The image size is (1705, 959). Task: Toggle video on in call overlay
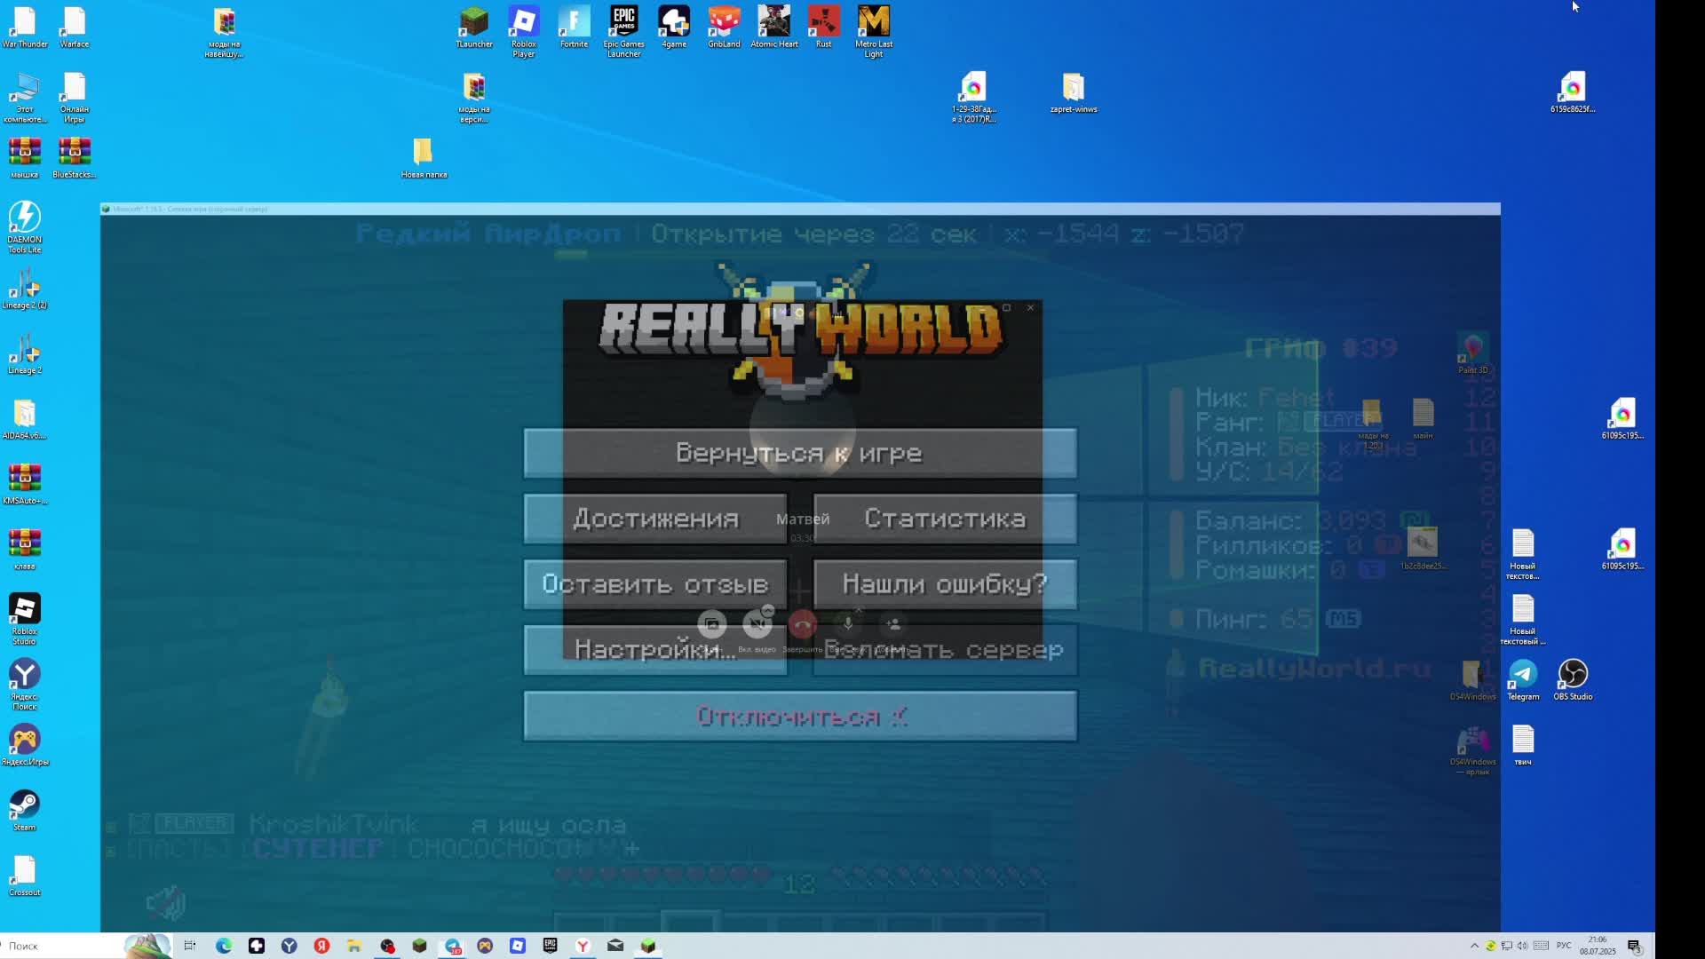pyautogui.click(x=757, y=625)
